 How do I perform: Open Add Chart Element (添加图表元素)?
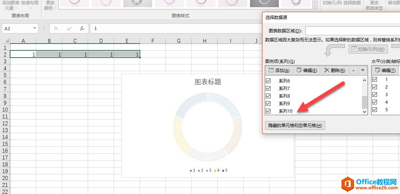pyautogui.click(x=10, y=5)
